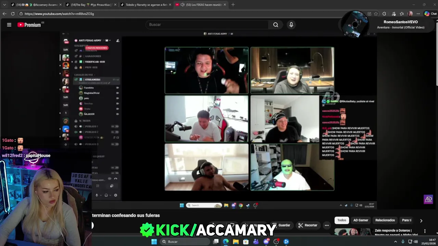
Task: Open Windows Start menu on taskbar
Action: pyautogui.click(x=154, y=242)
